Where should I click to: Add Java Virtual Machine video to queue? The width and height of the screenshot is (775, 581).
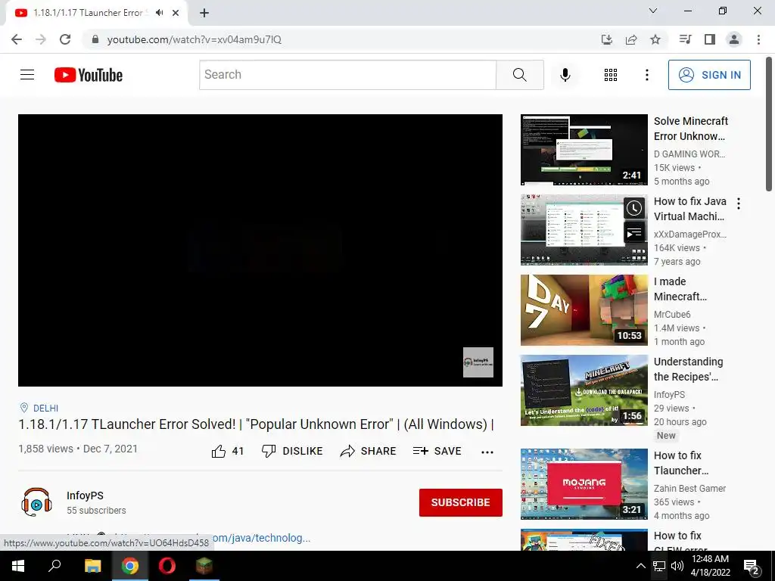[x=634, y=233]
